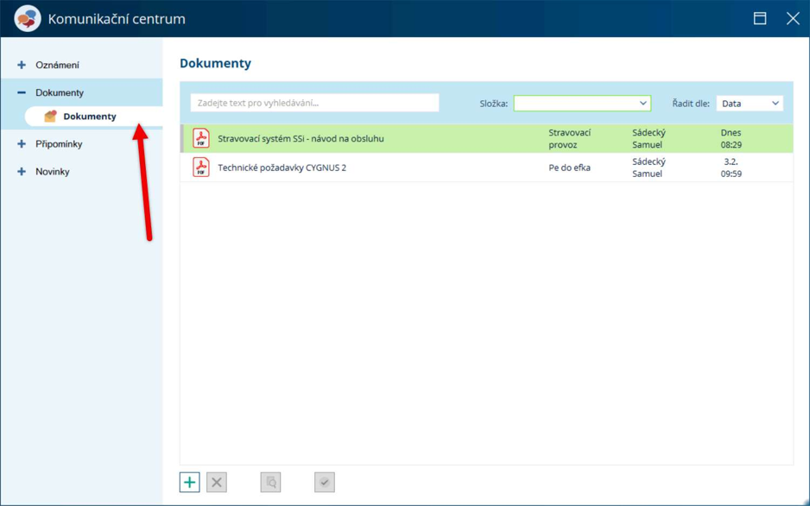Screen dimensions: 810x506
Task: Open the Řadit dle sort dropdown
Action: 750,104
